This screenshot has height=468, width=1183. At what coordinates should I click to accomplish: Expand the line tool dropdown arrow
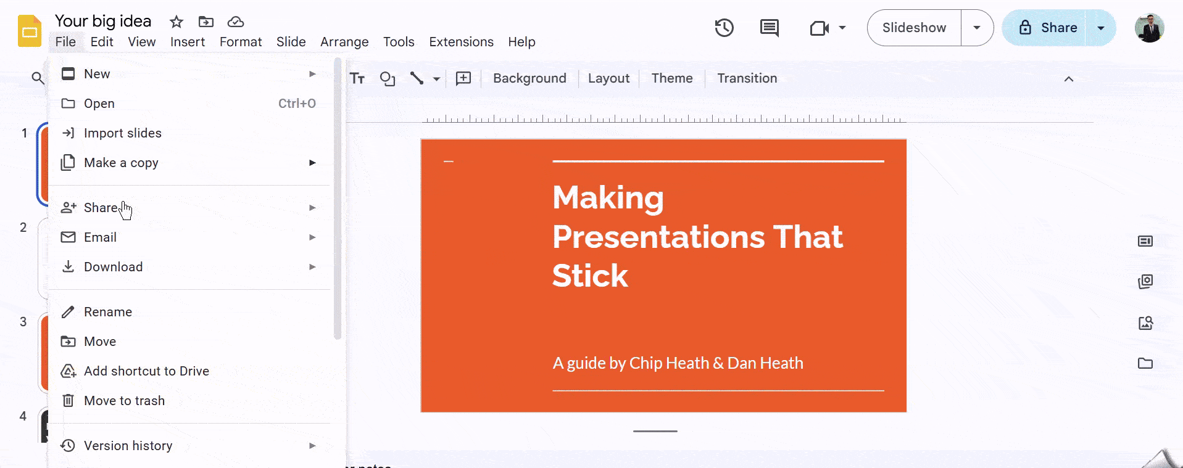pyautogui.click(x=436, y=79)
